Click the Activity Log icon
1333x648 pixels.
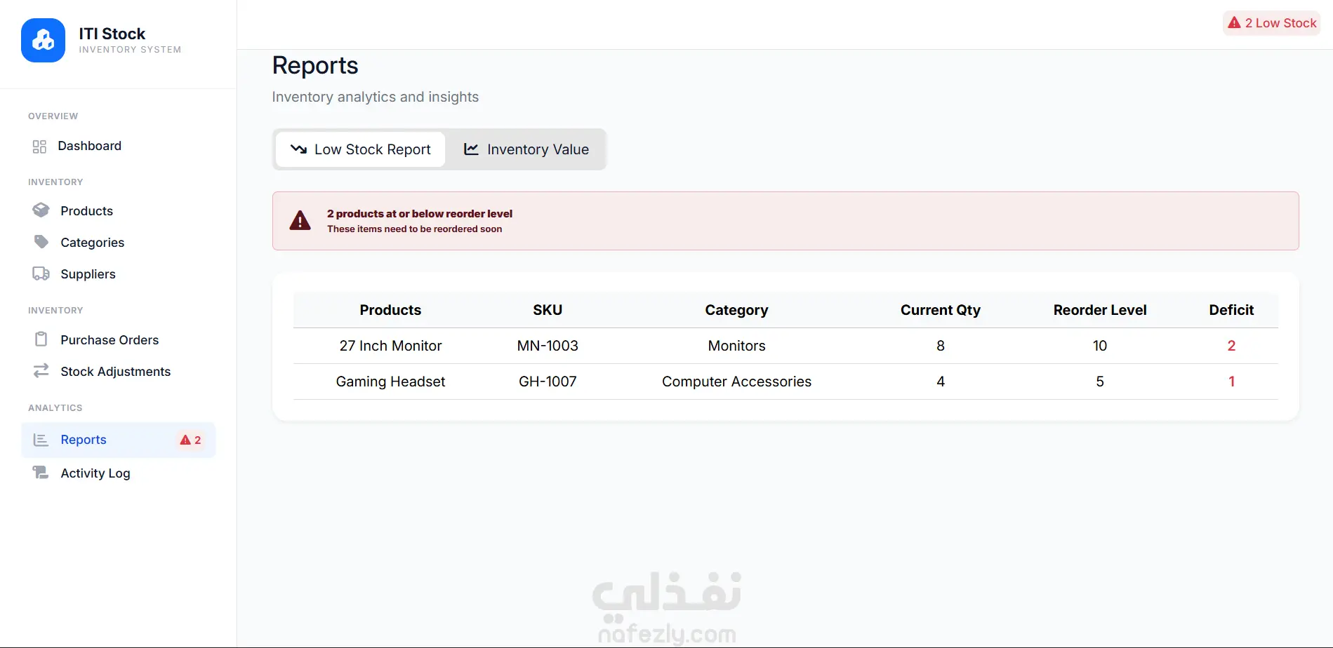pos(41,473)
